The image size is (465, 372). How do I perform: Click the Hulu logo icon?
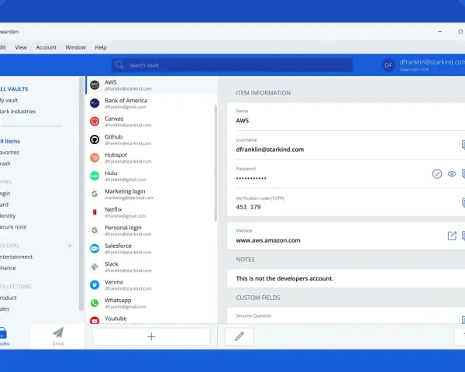click(95, 176)
